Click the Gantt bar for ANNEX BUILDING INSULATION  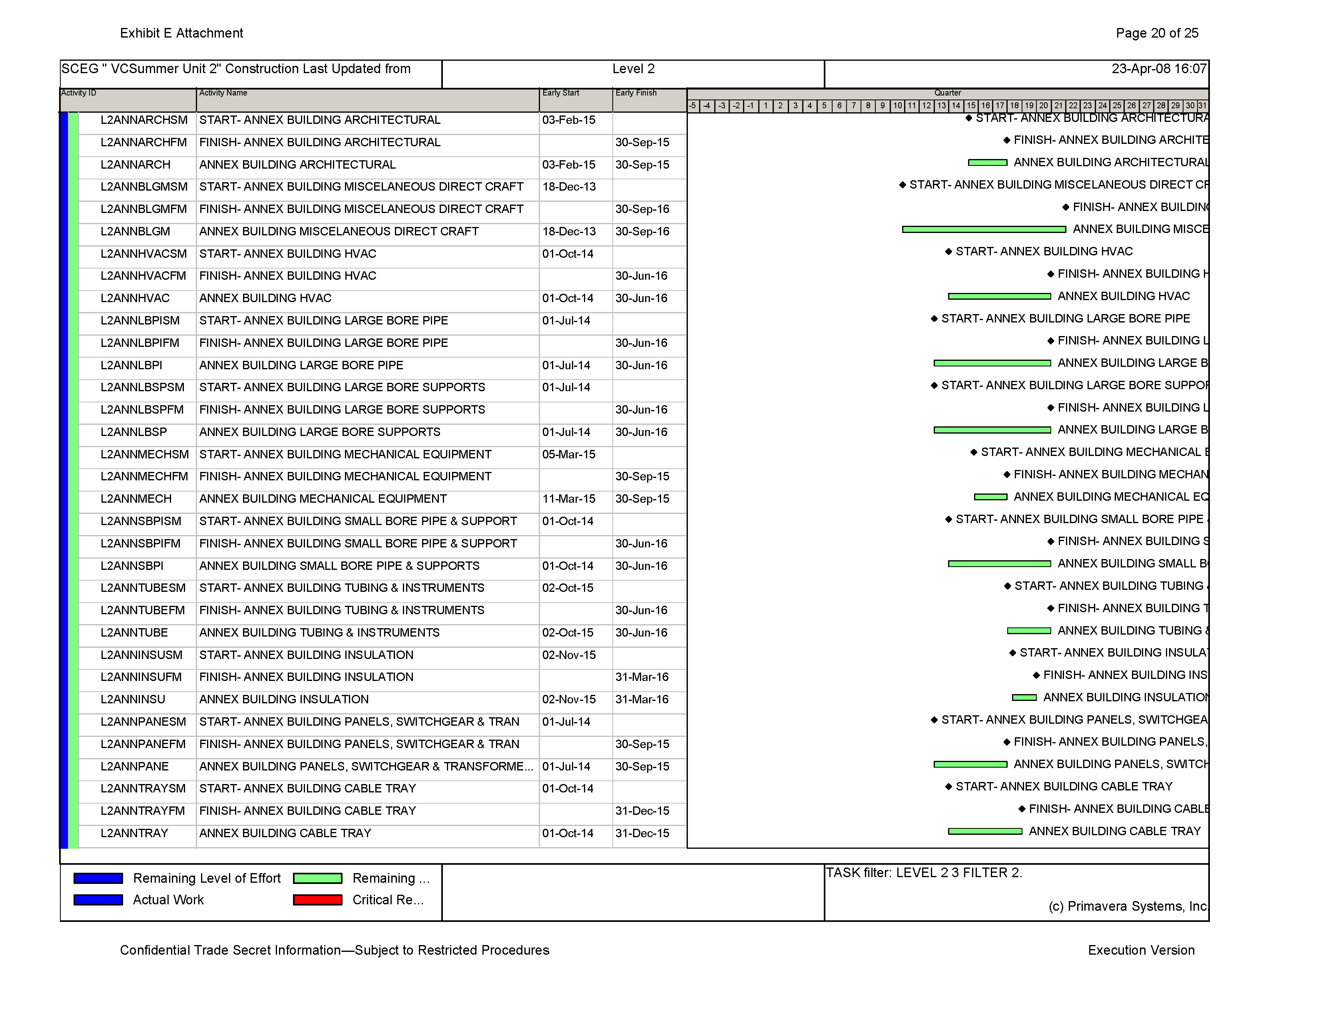tap(1024, 698)
